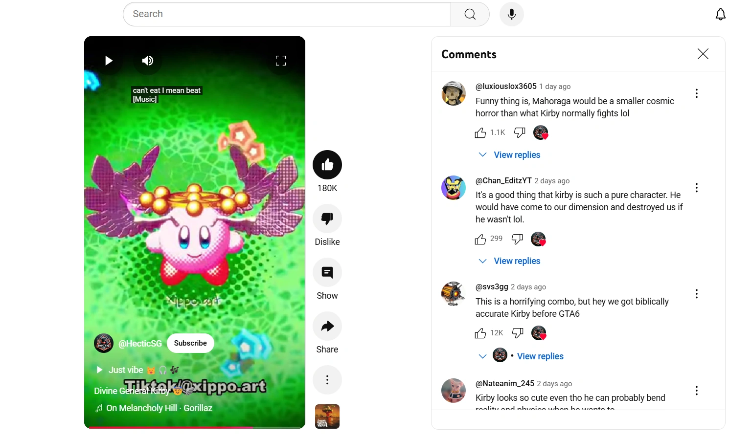Expand replies under luxiouslox3605 comment
Screen dimensions: 729x438
pyautogui.click(x=510, y=155)
